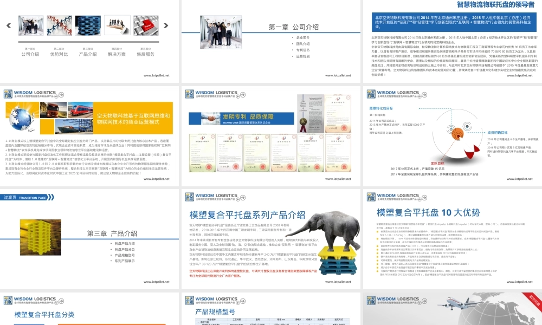Image resolution: width=542 pixels, height=325 pixels.
Task: Click the 发明专利 品质保障 handshake banner
Action: [241, 119]
